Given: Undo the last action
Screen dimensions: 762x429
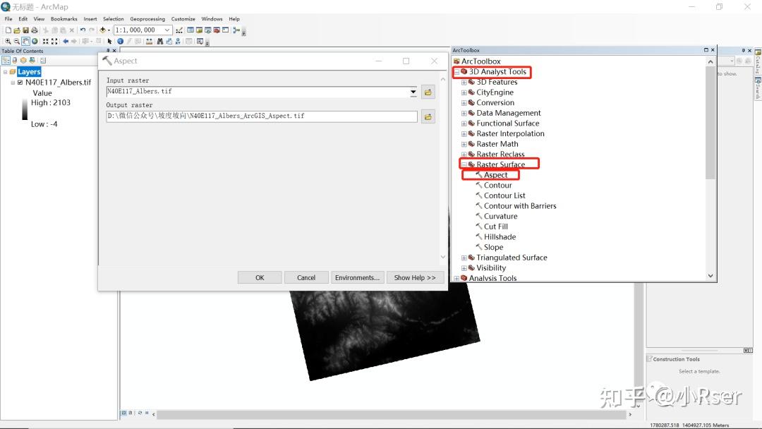Looking at the screenshot, I should (83, 30).
